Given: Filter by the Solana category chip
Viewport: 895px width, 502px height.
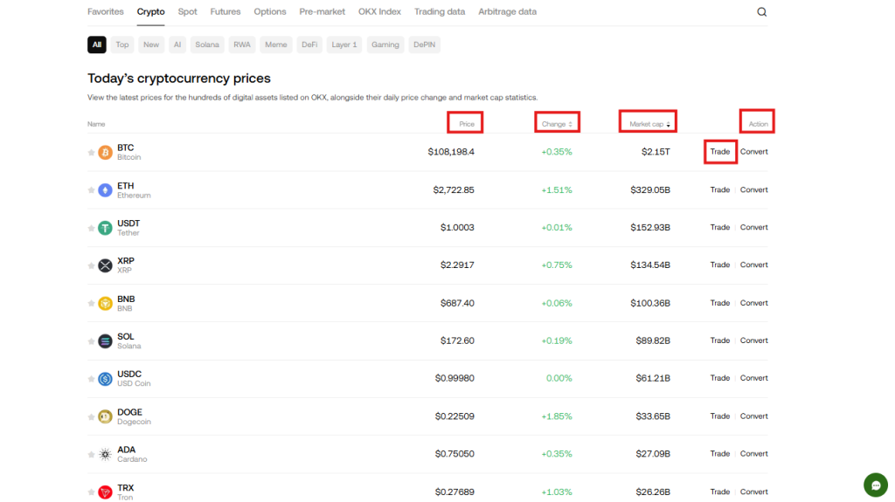Looking at the screenshot, I should click(x=207, y=45).
